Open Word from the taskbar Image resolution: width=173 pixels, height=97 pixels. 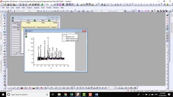[x=97, y=95]
